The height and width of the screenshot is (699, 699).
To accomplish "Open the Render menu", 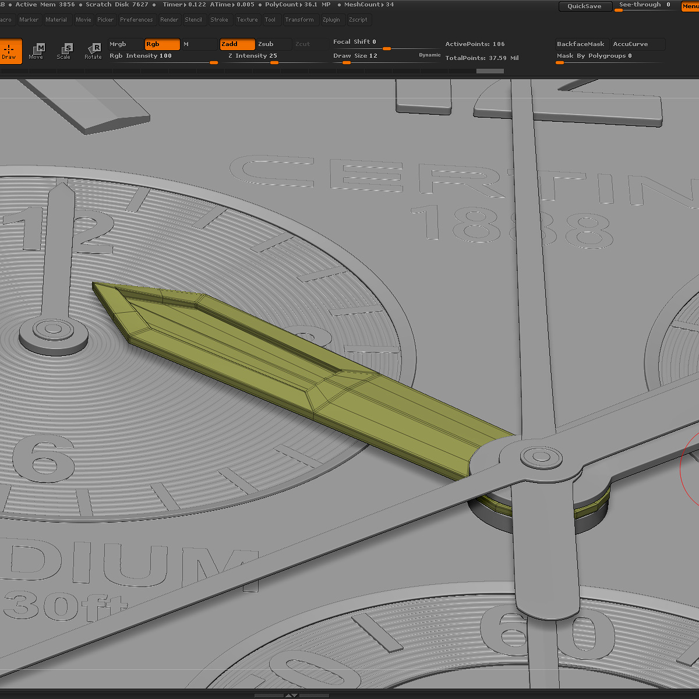I will pos(170,20).
